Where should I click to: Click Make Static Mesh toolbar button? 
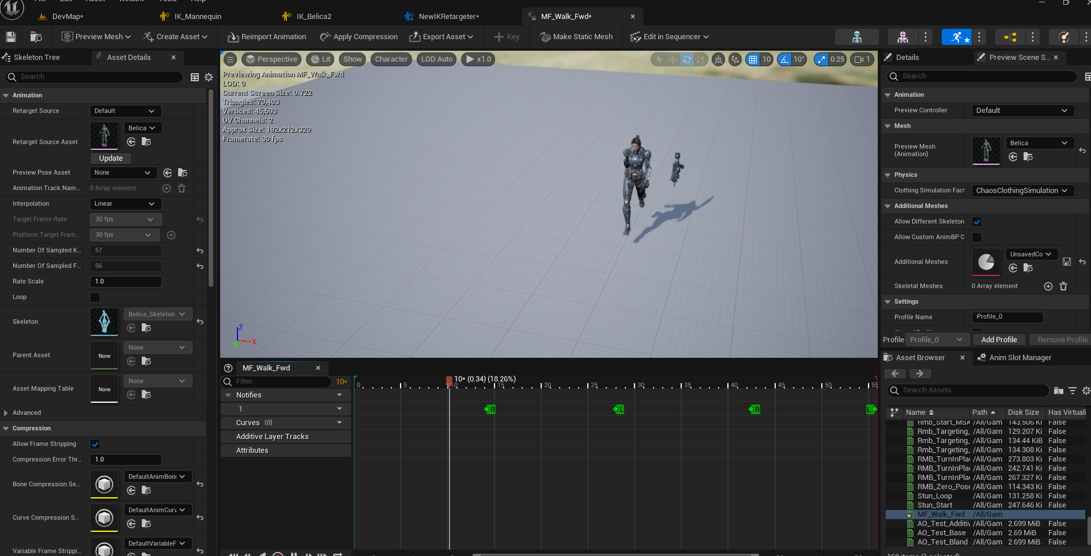tap(576, 37)
